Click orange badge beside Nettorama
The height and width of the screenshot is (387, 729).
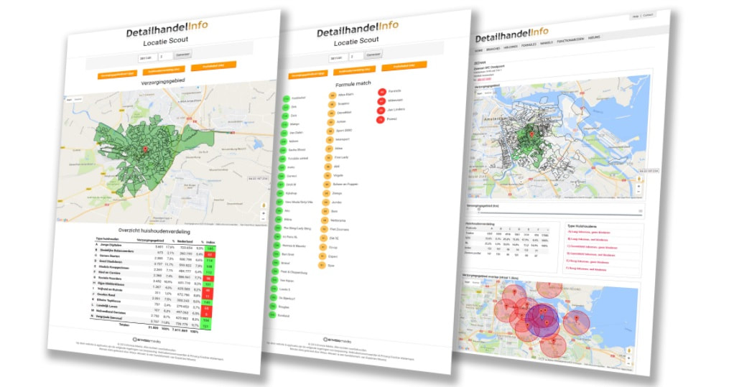click(325, 220)
